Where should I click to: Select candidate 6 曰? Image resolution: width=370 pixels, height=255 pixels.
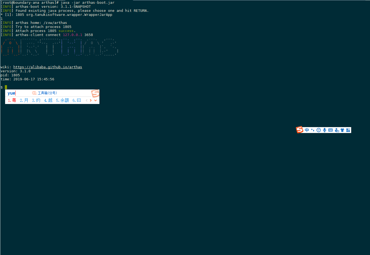coord(77,100)
